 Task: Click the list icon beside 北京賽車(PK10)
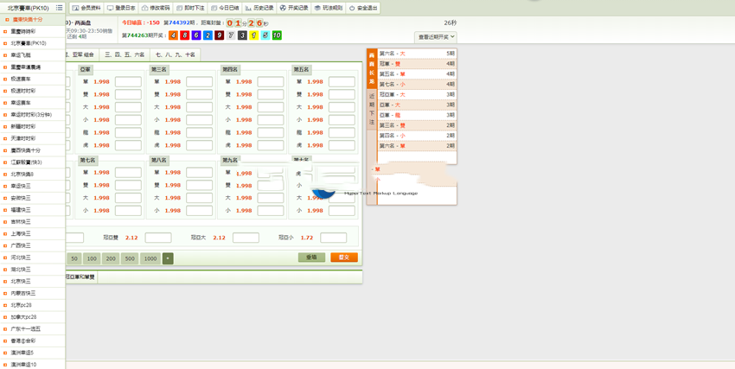[x=59, y=8]
